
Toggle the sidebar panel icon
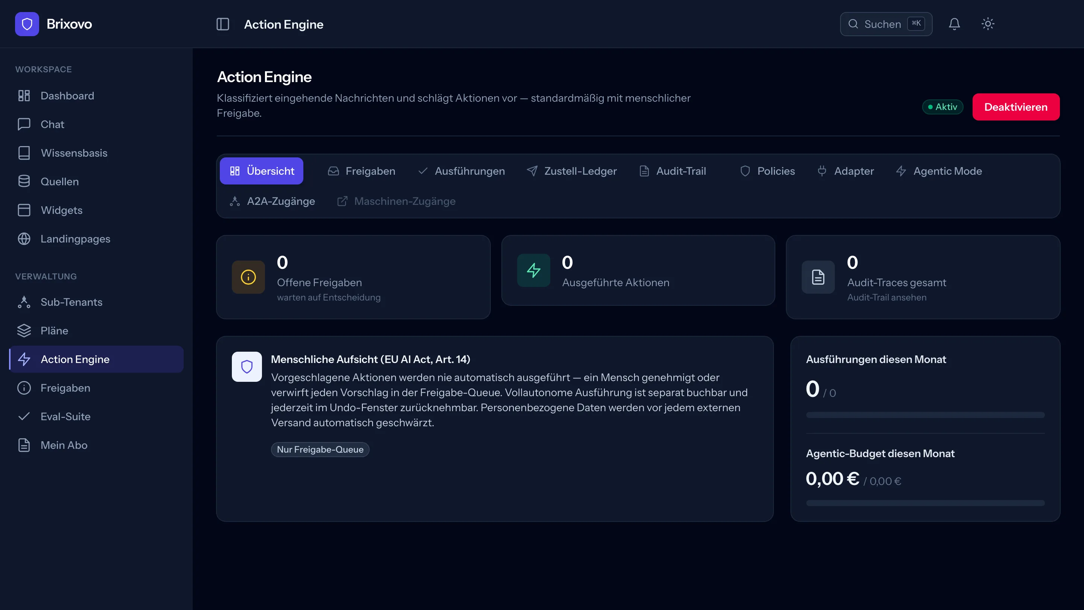pos(222,24)
